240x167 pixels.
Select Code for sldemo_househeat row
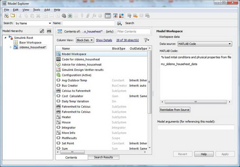pyautogui.click(x=101, y=59)
